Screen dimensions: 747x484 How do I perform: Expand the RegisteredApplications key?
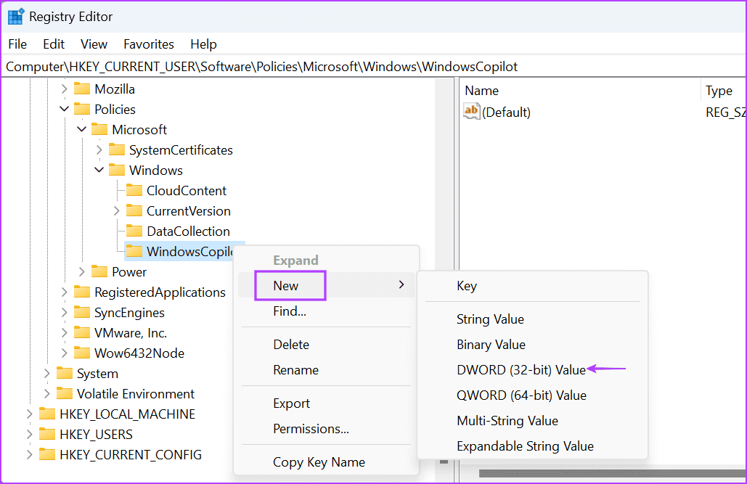pos(65,292)
